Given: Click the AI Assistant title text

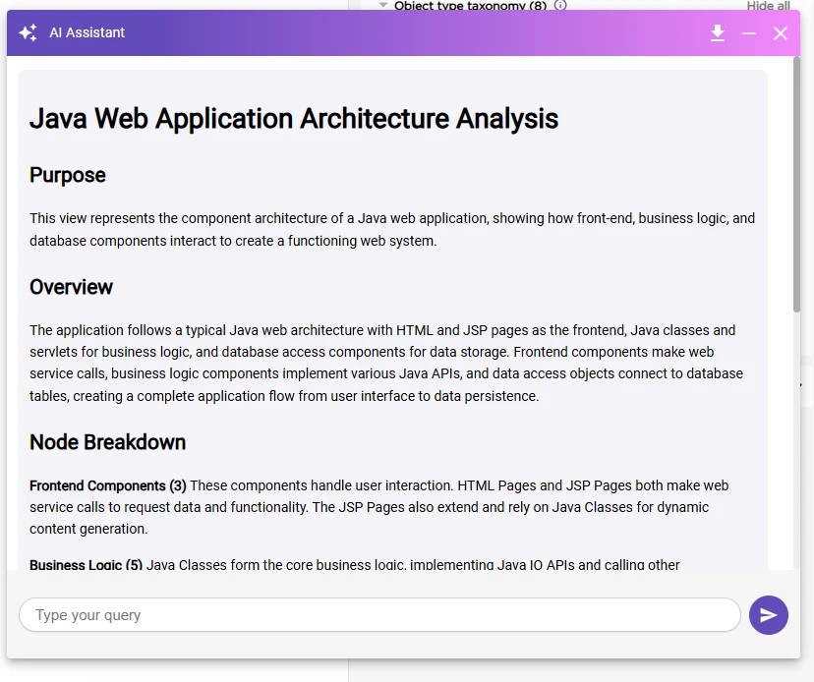Looking at the screenshot, I should pos(87,32).
